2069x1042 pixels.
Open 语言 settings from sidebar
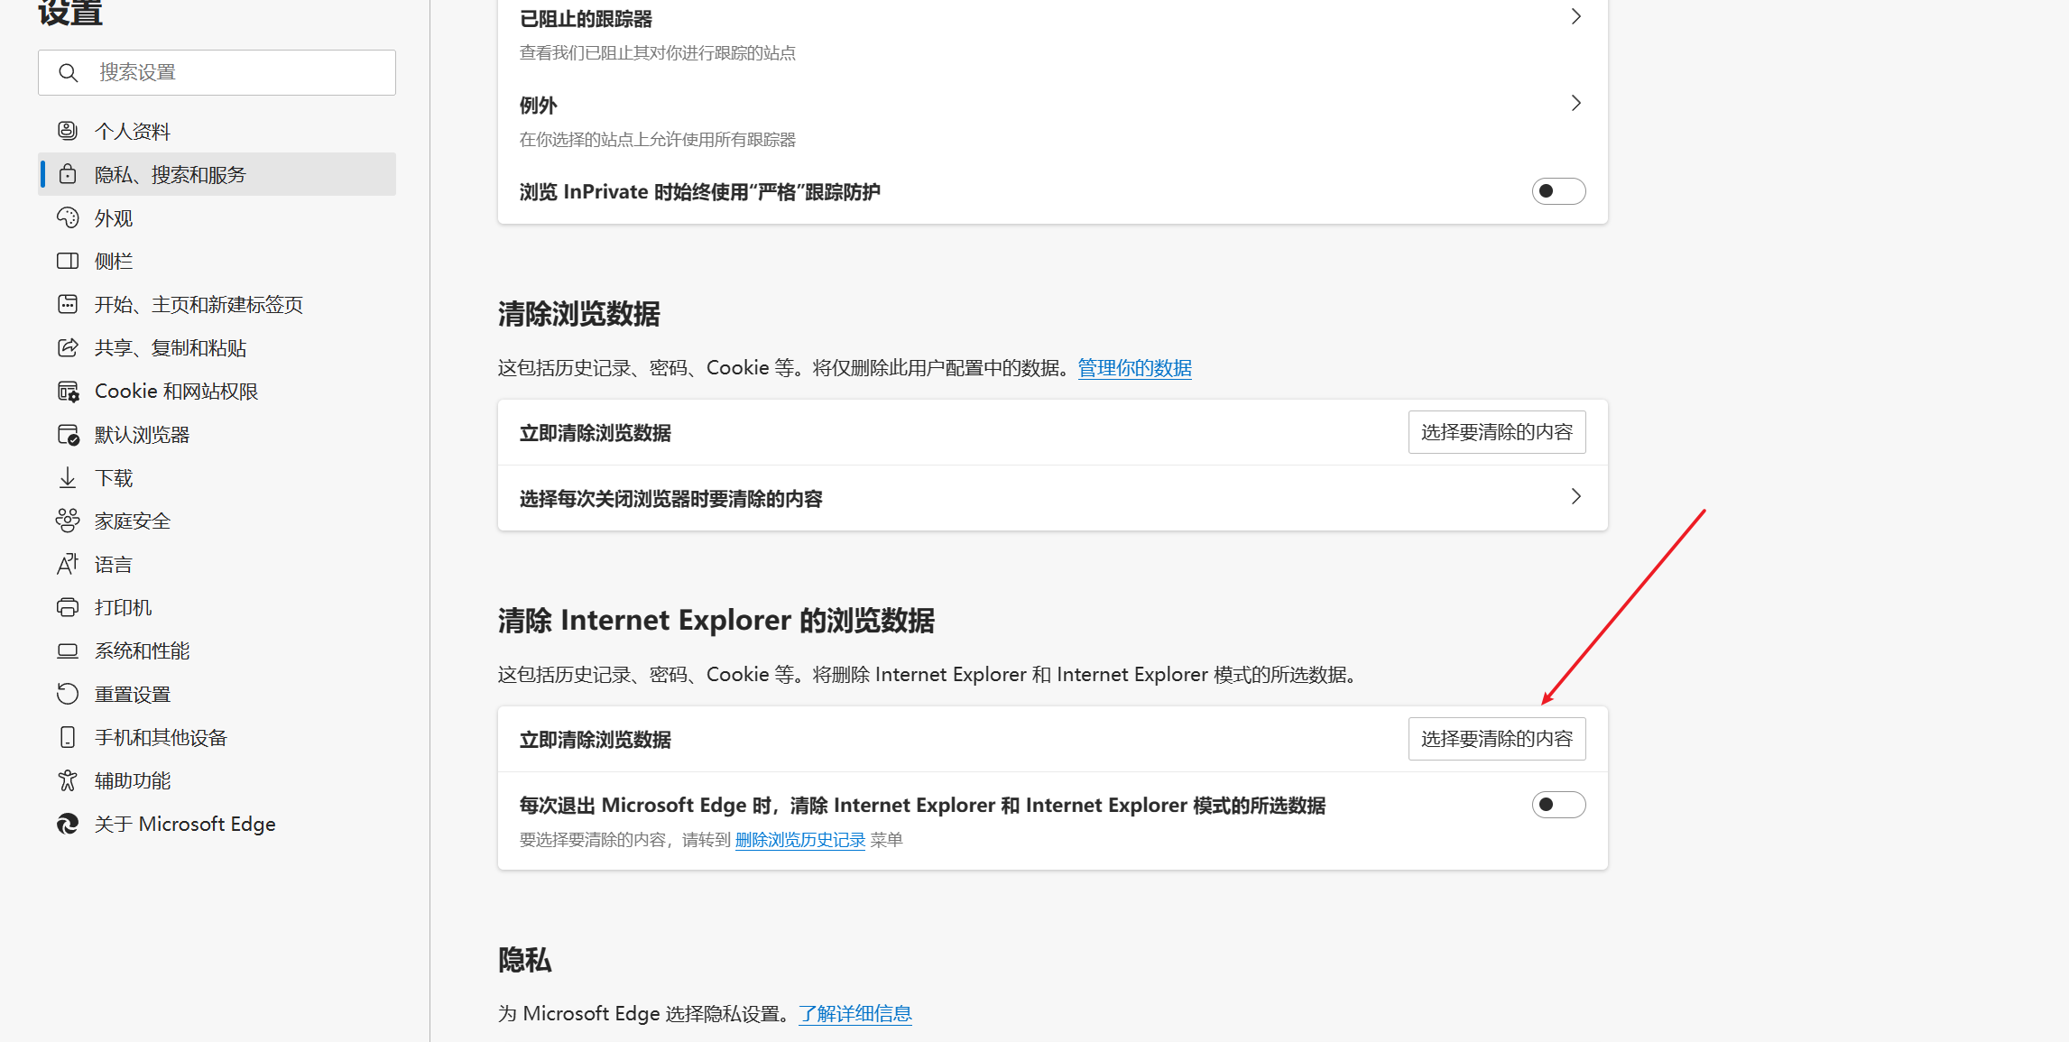pyautogui.click(x=112, y=564)
